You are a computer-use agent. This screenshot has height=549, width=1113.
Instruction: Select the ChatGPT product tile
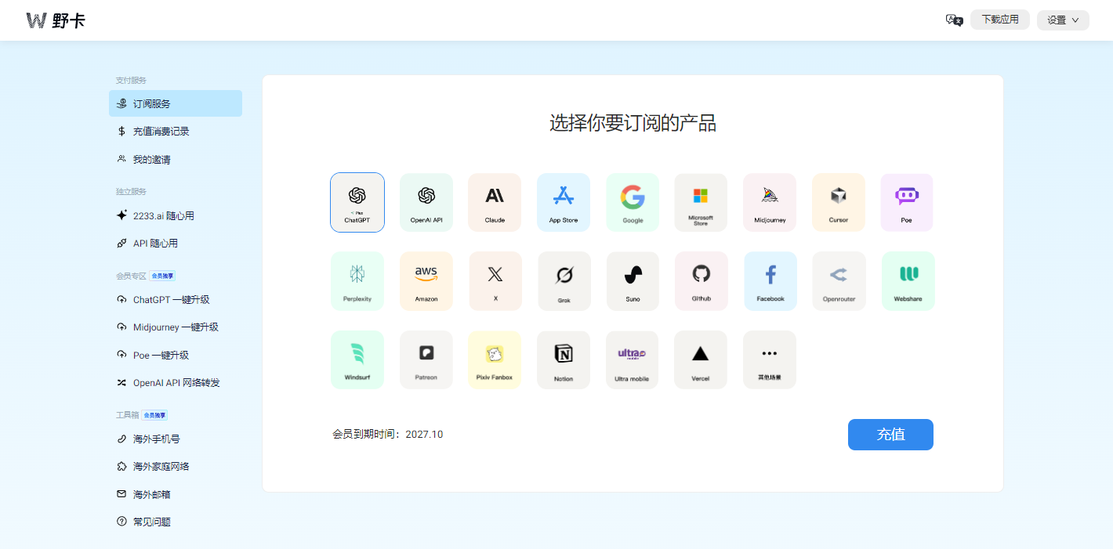357,202
